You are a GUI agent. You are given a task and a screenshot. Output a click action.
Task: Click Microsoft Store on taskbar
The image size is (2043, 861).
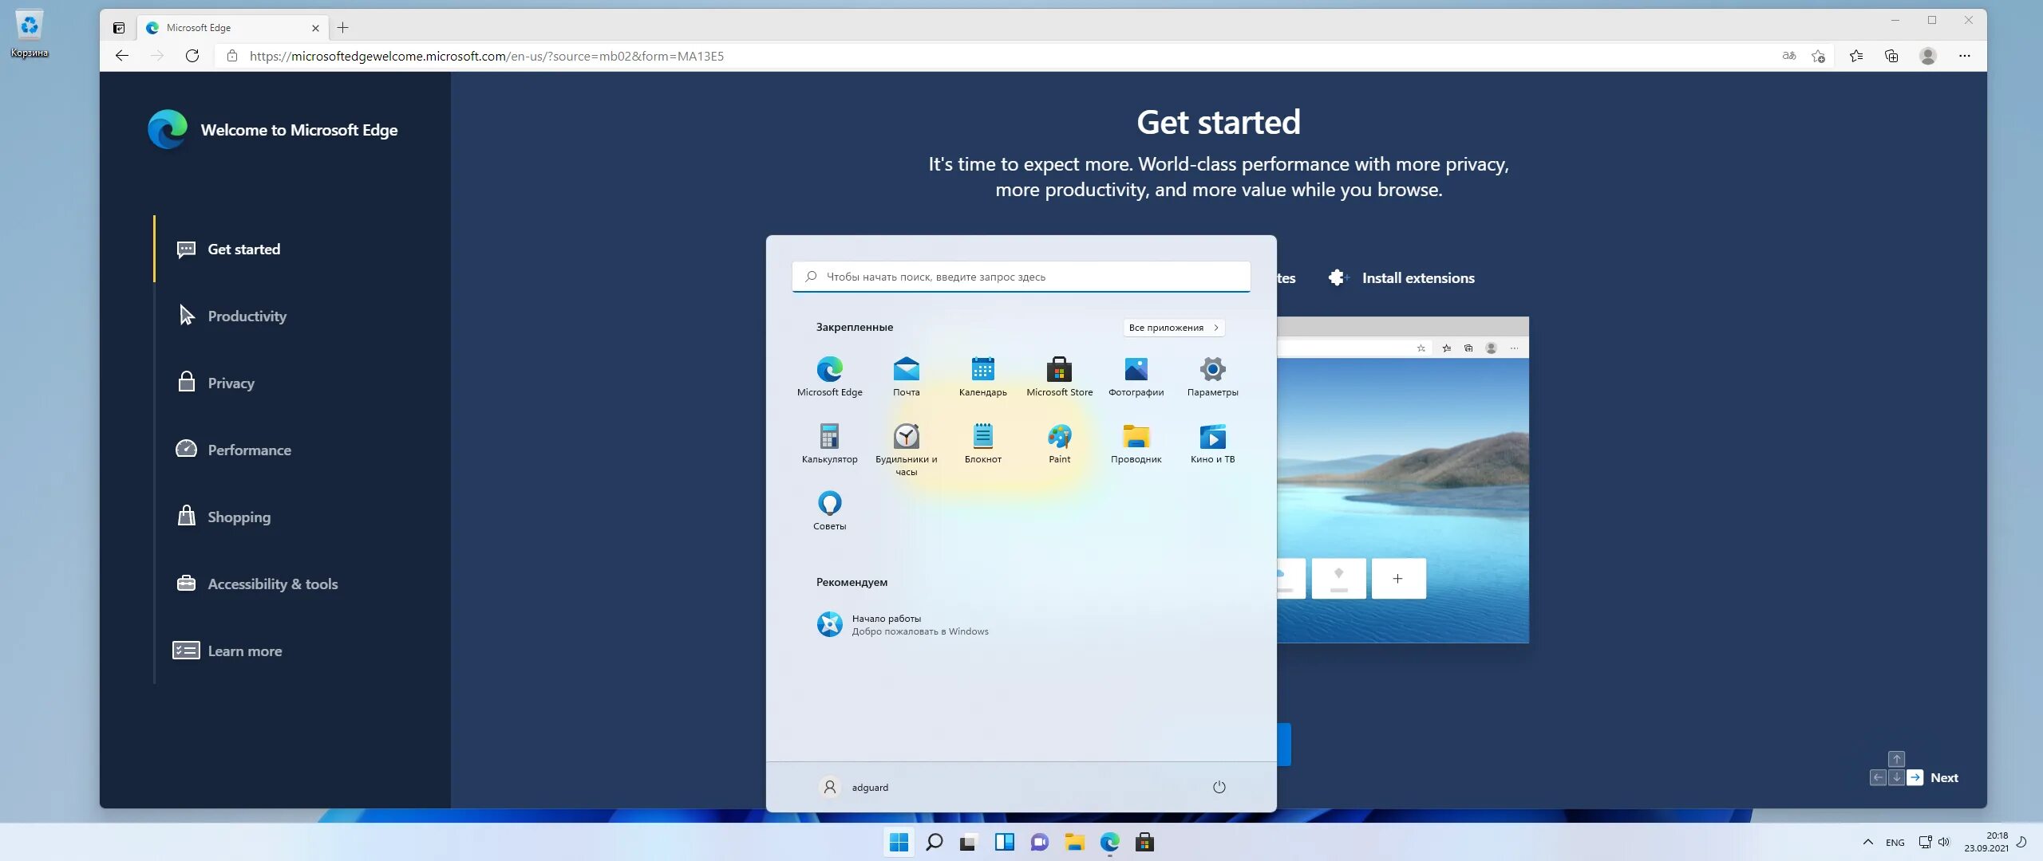pos(1145,843)
